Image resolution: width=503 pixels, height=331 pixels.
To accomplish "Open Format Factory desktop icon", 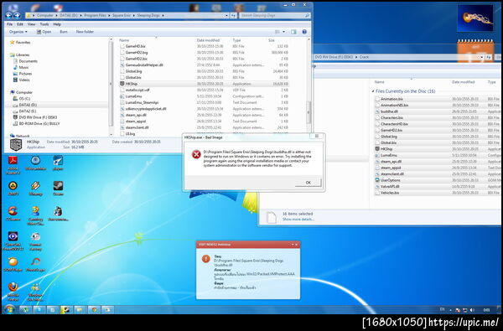I will pyautogui.click(x=35, y=240).
